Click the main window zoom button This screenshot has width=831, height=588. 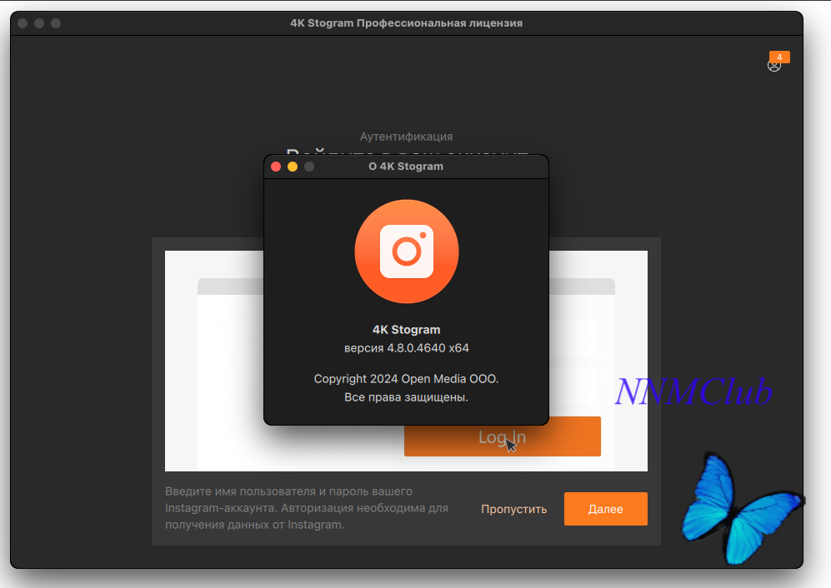click(56, 23)
